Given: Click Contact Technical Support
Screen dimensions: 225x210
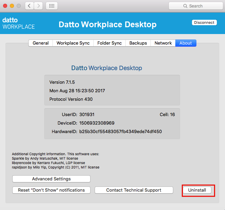Looking at the screenshot, I should (x=134, y=190).
